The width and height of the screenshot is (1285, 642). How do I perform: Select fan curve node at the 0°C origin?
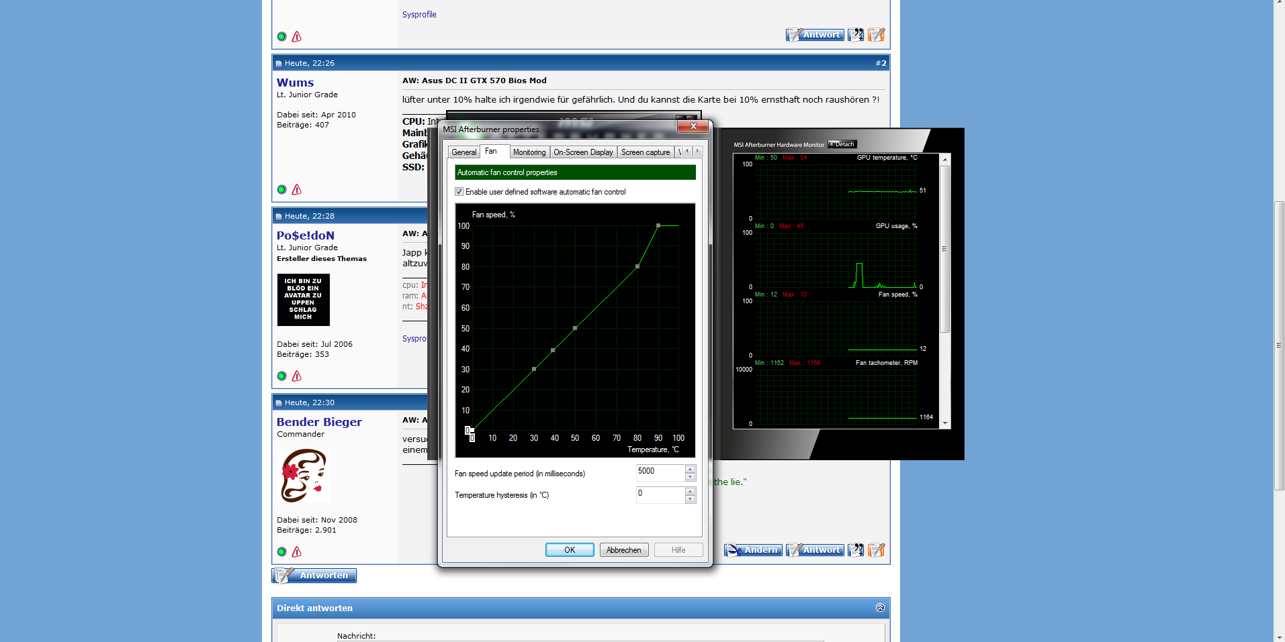point(472,430)
